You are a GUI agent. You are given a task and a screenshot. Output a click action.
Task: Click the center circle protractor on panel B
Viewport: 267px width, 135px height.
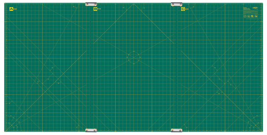coord(133,58)
